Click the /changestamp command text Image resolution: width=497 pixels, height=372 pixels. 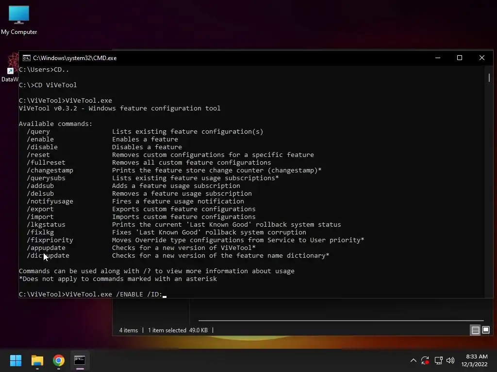50,170
